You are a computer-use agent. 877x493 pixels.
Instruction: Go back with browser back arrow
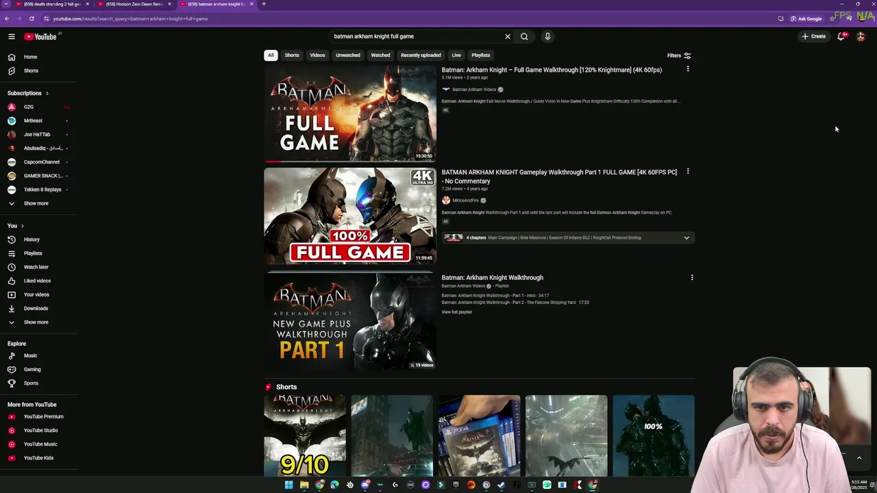(6, 18)
